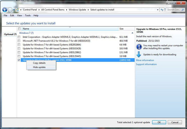This screenshot has width=187, height=129.
Task: Collapse the Windows 7 (7) group arrow
Action: [133, 33]
